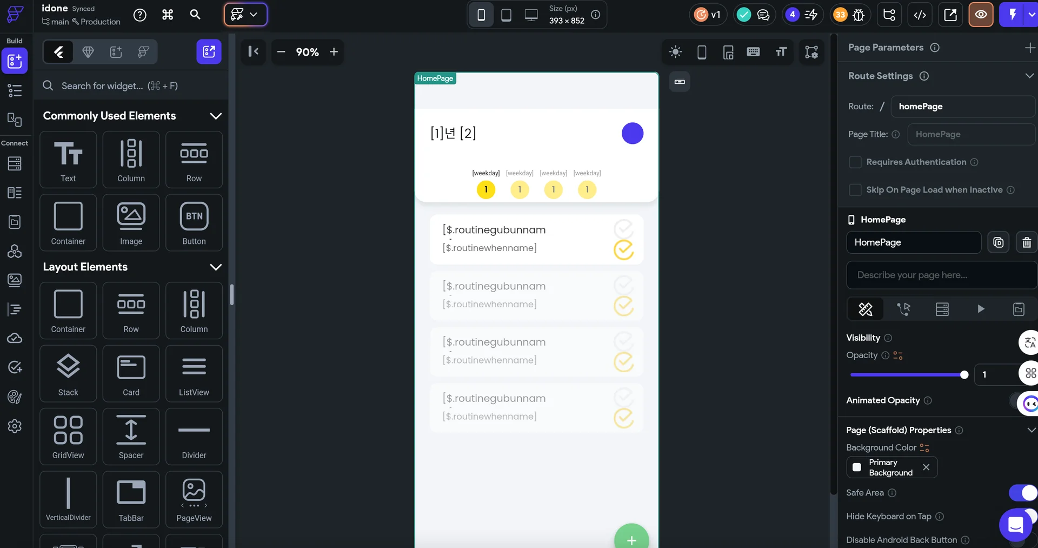Select the phone device preview icon

(x=481, y=15)
